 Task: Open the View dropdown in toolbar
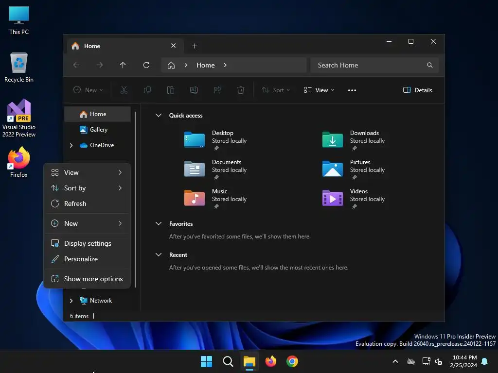[x=319, y=90]
